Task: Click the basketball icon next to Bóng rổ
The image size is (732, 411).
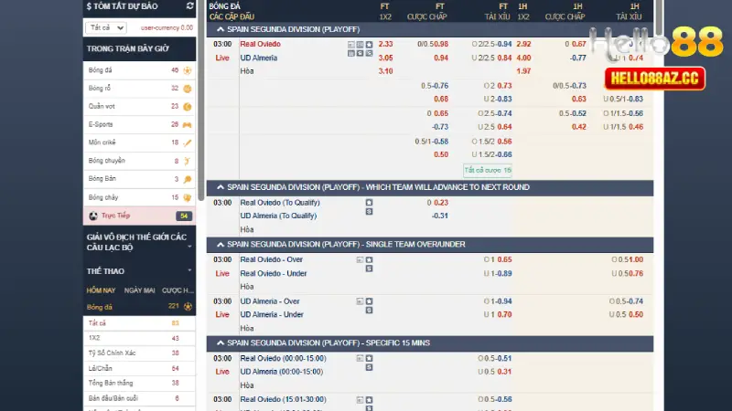Action: point(188,89)
